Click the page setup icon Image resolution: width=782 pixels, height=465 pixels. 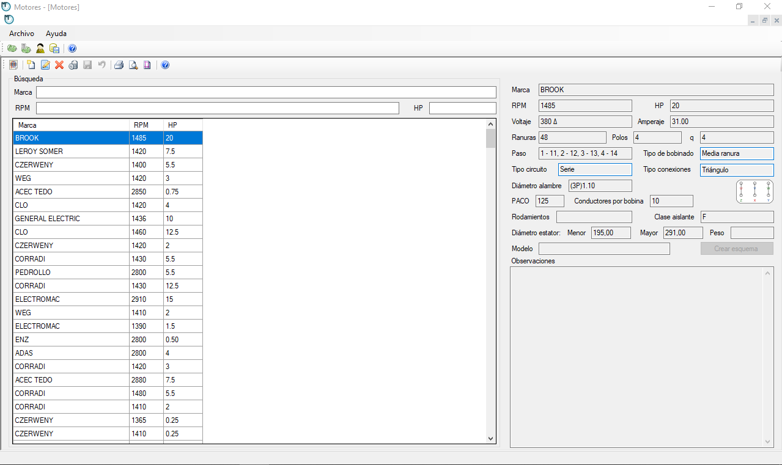click(147, 65)
